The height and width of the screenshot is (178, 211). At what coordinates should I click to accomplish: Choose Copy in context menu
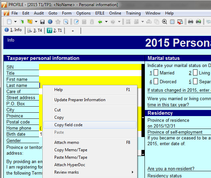tap(90, 117)
